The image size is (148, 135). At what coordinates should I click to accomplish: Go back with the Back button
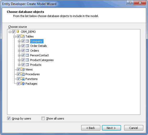coord(91,128)
